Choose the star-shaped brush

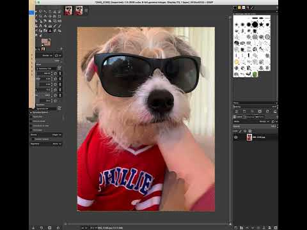click(x=261, y=24)
